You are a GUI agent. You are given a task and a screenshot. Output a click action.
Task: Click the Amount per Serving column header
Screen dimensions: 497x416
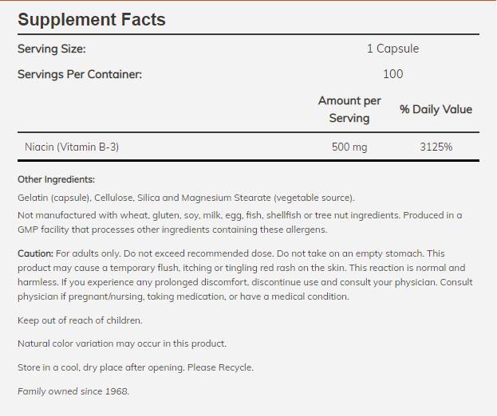[x=349, y=109]
